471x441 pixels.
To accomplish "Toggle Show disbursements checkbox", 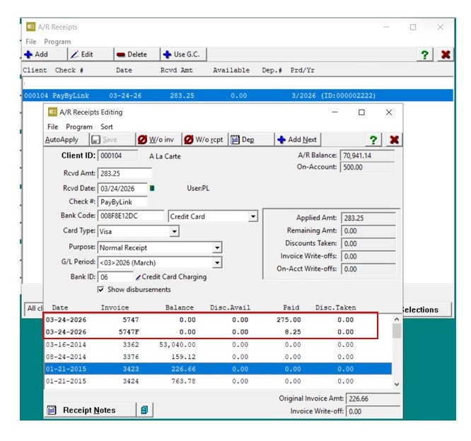I will coord(101,289).
